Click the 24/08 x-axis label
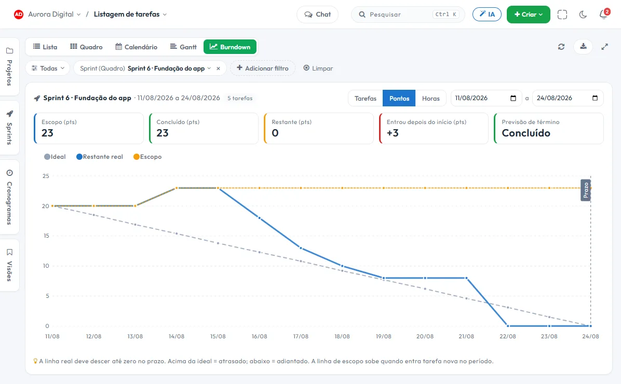 [x=590, y=336]
